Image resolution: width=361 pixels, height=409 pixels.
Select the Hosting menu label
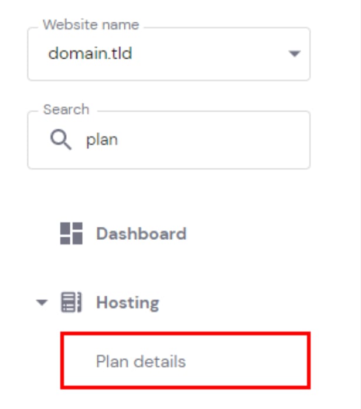[128, 303]
